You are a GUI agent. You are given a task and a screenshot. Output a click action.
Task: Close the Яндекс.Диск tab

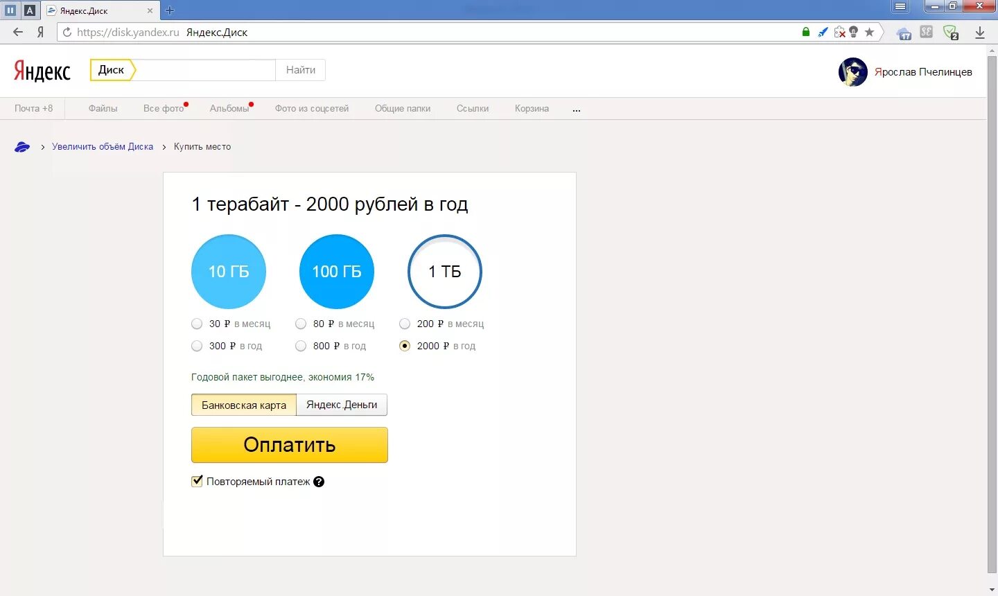(150, 10)
